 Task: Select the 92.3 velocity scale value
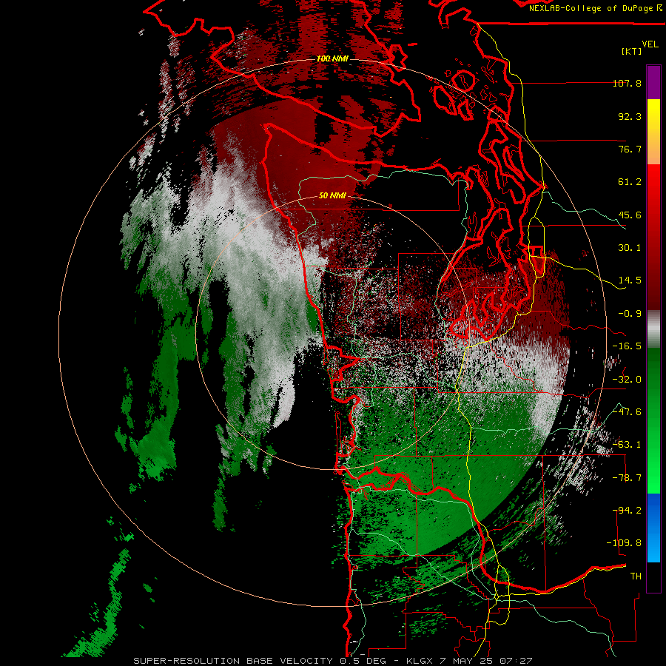point(630,116)
